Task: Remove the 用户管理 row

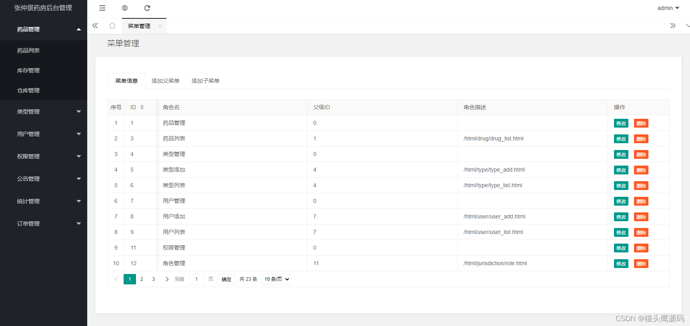Action: [x=641, y=201]
